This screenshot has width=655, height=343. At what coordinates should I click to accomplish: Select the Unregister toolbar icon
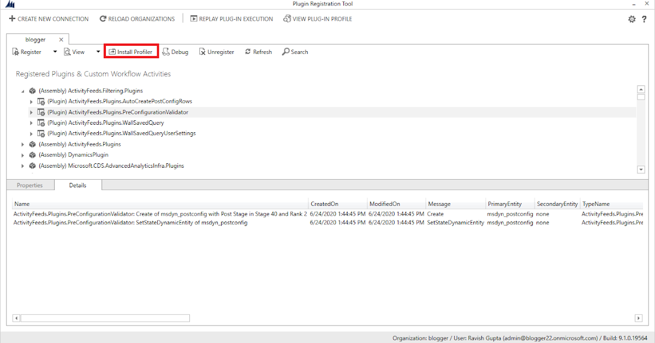tap(216, 51)
